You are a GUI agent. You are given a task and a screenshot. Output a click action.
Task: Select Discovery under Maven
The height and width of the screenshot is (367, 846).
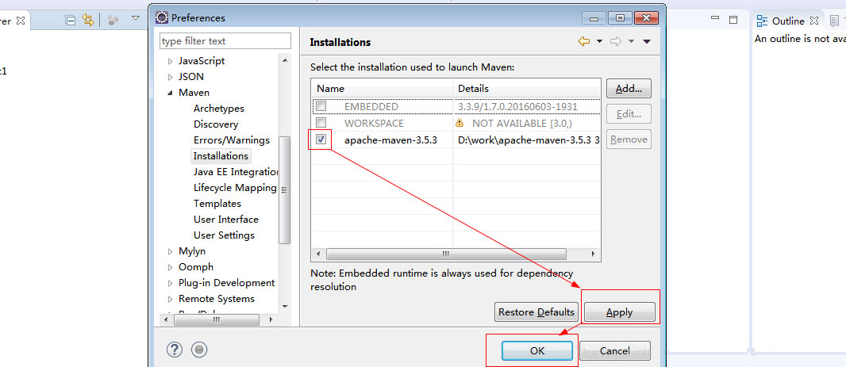tap(216, 124)
